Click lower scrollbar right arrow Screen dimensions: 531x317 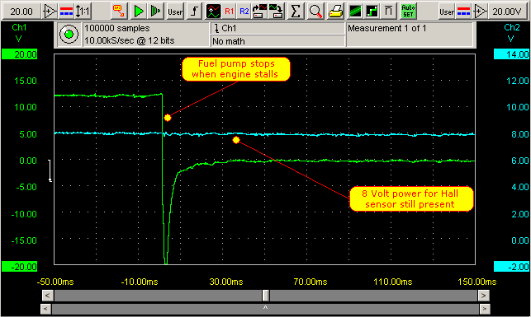485,309
